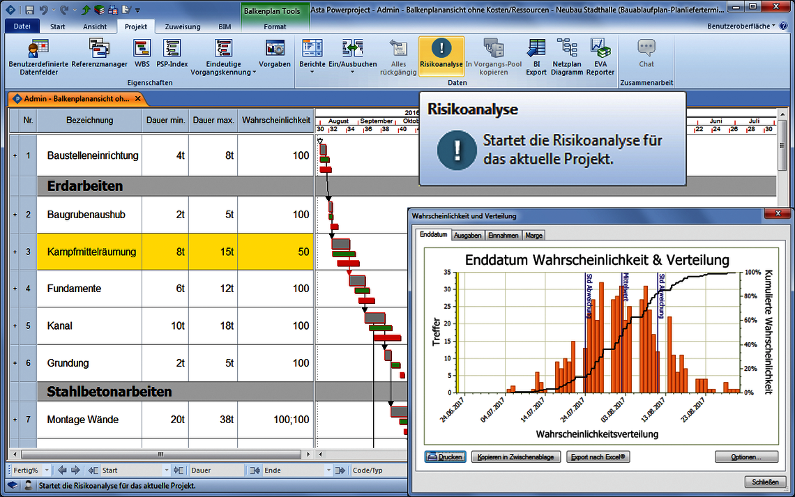Click Kopieren in Zwischenablage button

pos(515,457)
